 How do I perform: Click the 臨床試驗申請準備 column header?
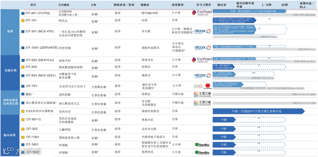tap(245, 5)
